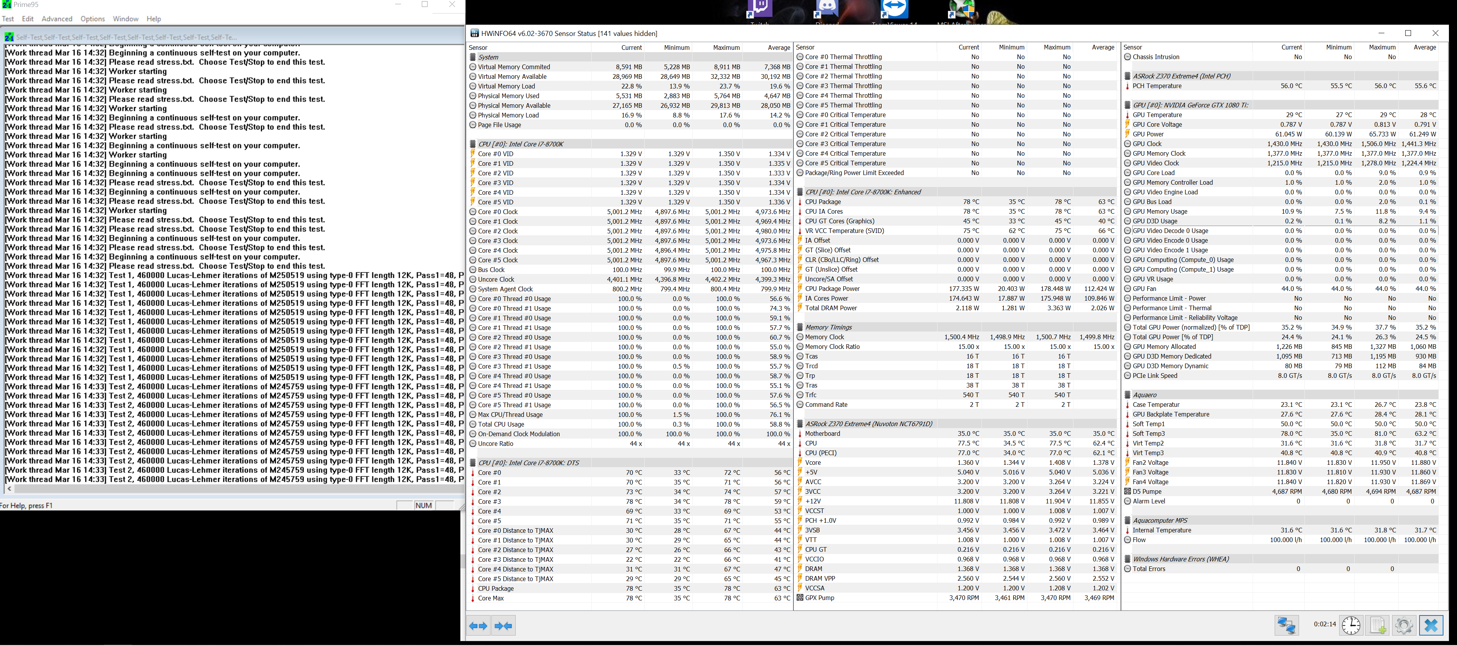Open the Discord desktop shortcut
This screenshot has width=1457, height=646.
click(x=826, y=12)
